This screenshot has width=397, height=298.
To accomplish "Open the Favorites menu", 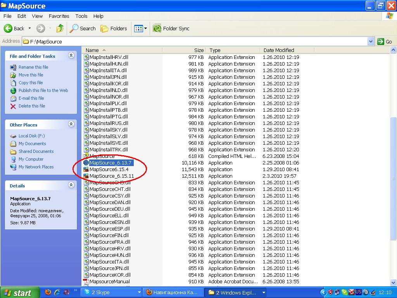I will click(59, 16).
